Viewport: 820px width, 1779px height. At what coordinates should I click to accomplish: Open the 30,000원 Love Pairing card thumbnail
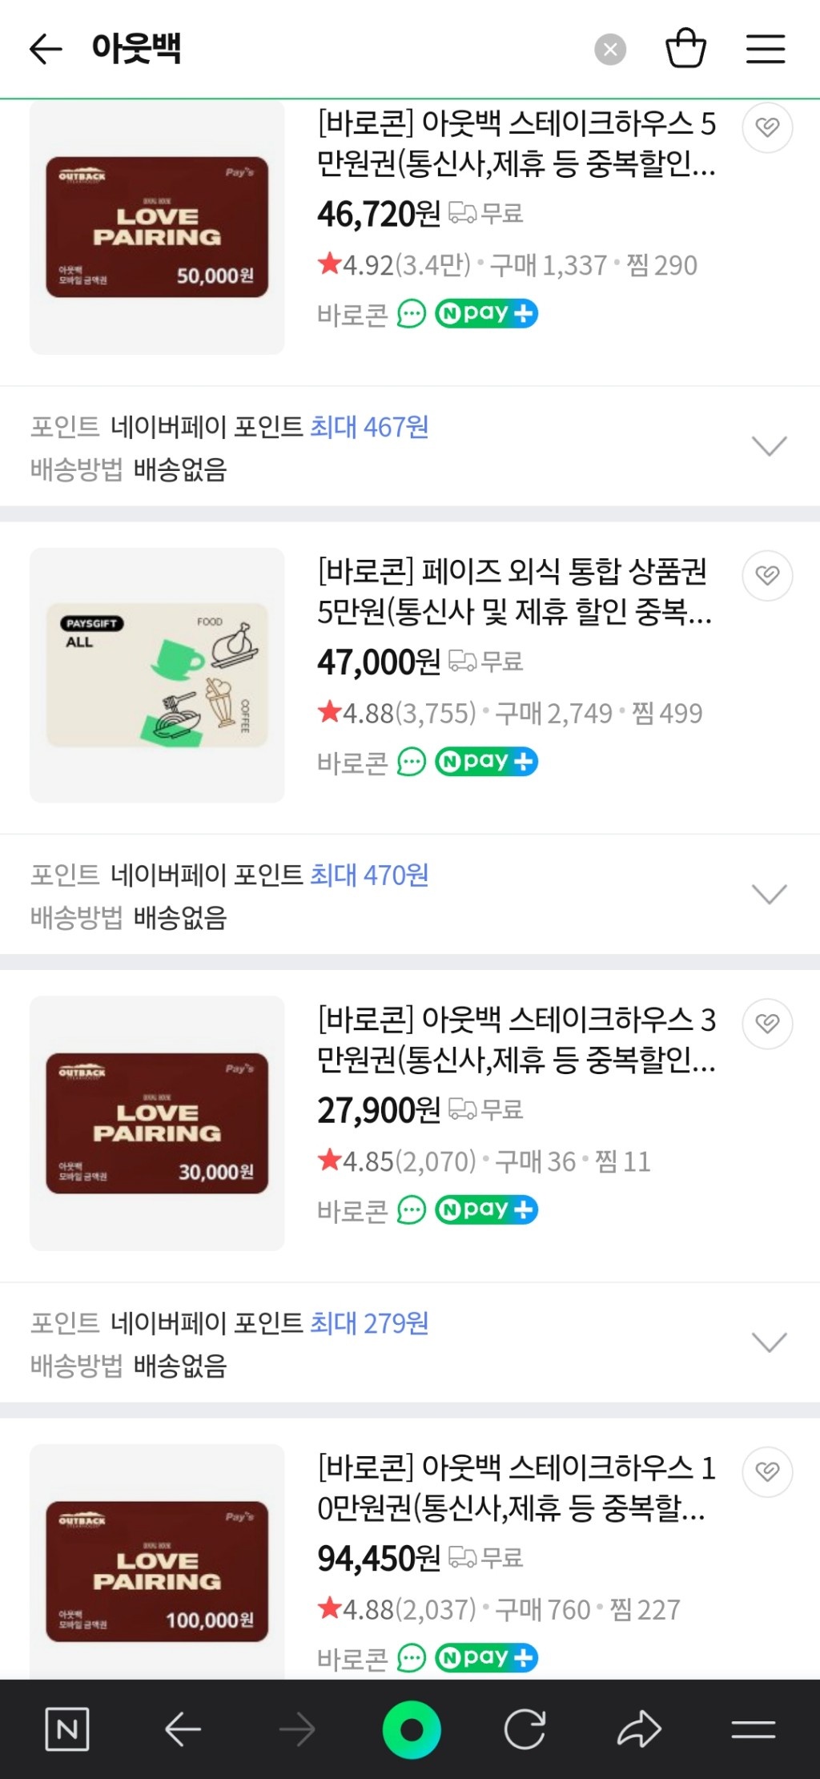click(157, 1123)
